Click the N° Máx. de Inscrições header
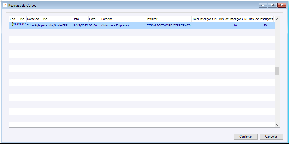Image resolution: width=289 pixels, height=144 pixels. (x=259, y=19)
